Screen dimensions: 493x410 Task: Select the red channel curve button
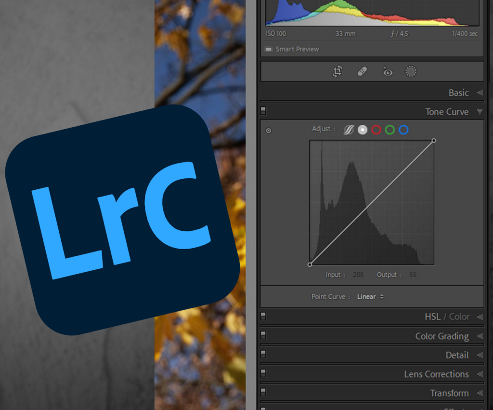[x=376, y=130]
